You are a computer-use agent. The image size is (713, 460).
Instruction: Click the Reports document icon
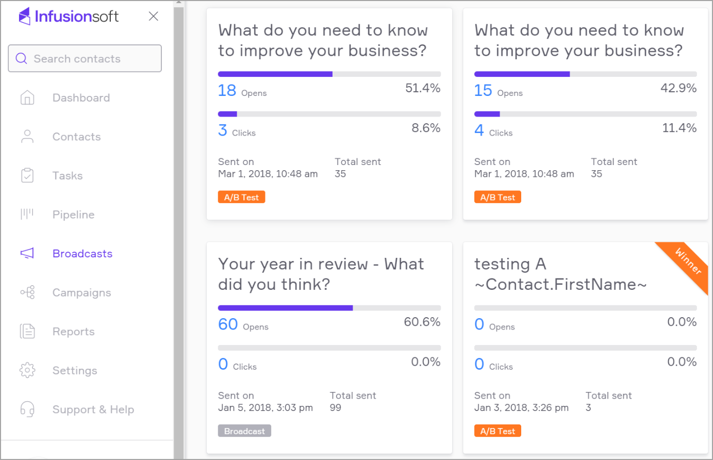[x=27, y=331]
